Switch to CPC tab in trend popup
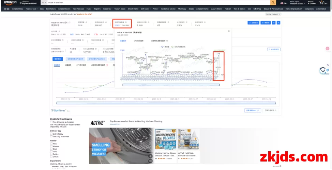The image size is (332, 170). coord(139,41)
